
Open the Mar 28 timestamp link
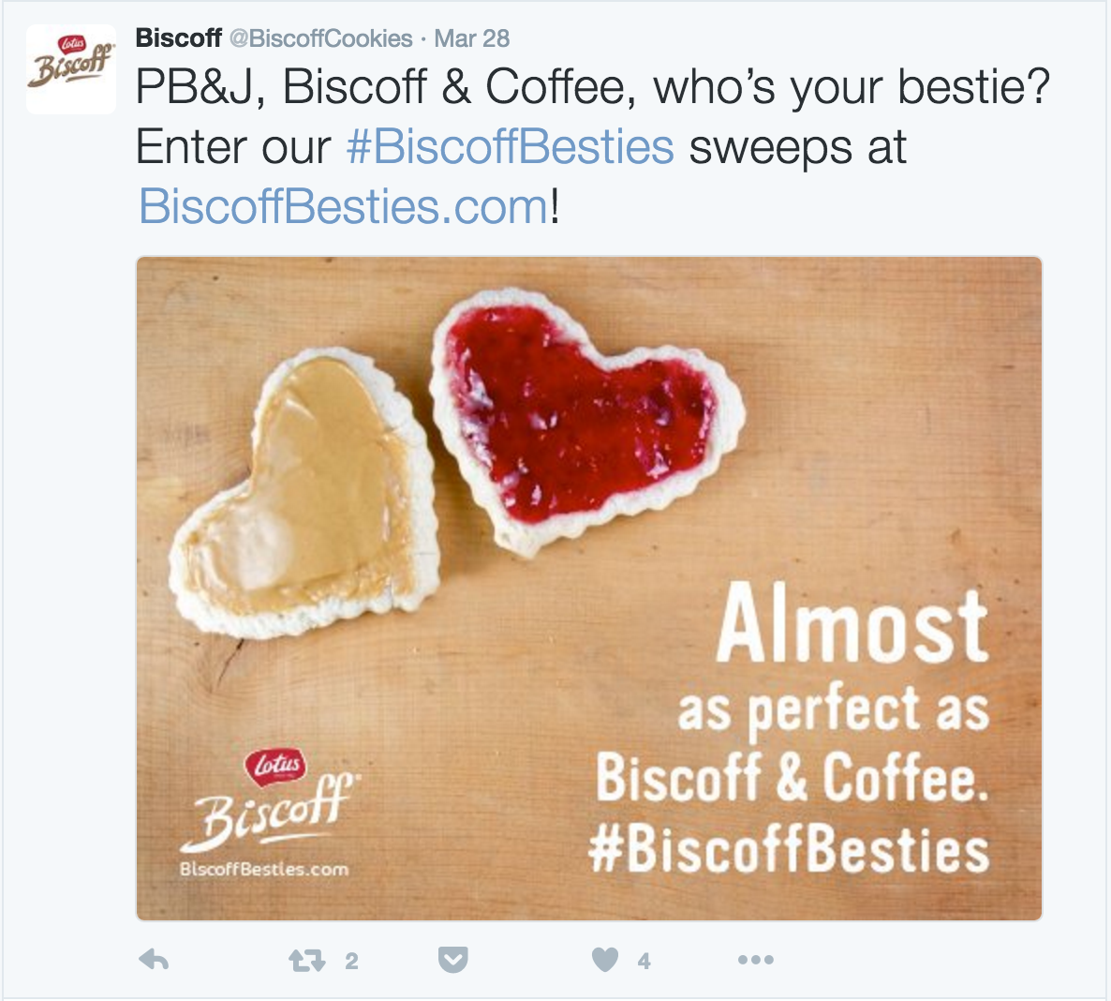pos(472,38)
